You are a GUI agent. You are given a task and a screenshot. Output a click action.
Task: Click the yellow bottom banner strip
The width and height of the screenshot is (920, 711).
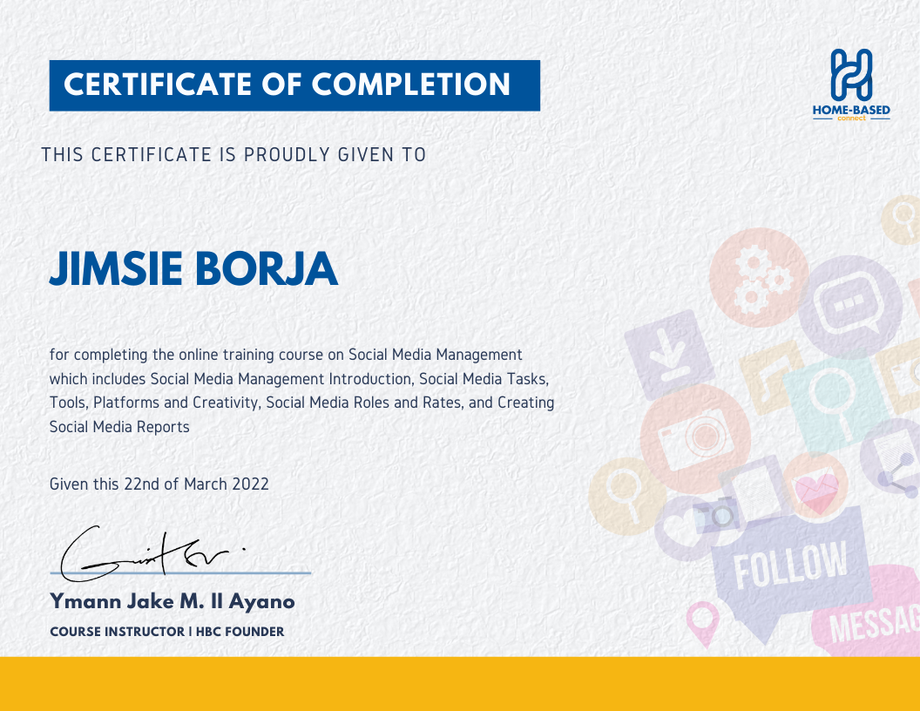pyautogui.click(x=460, y=686)
